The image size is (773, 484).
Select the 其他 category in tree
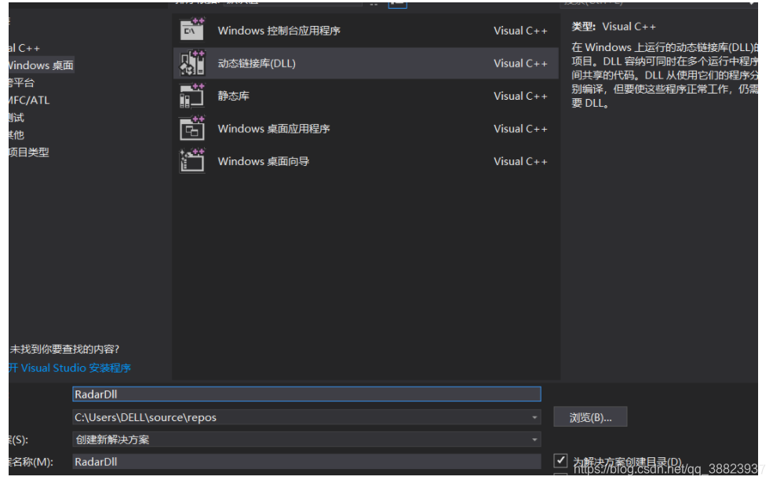[x=16, y=134]
